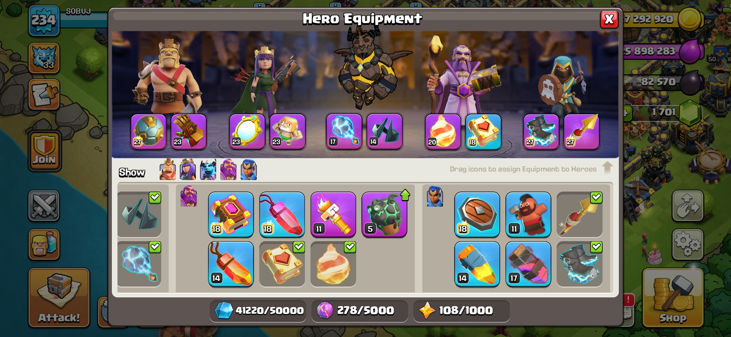The image size is (731, 337).
Task: Select the level 27 Giant Gauntlet ball equipment
Action: pos(148,131)
